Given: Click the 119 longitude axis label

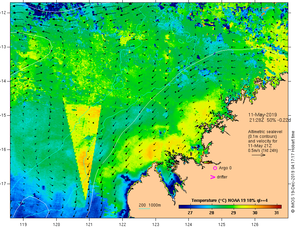Looking at the screenshot, I should tap(23, 224).
